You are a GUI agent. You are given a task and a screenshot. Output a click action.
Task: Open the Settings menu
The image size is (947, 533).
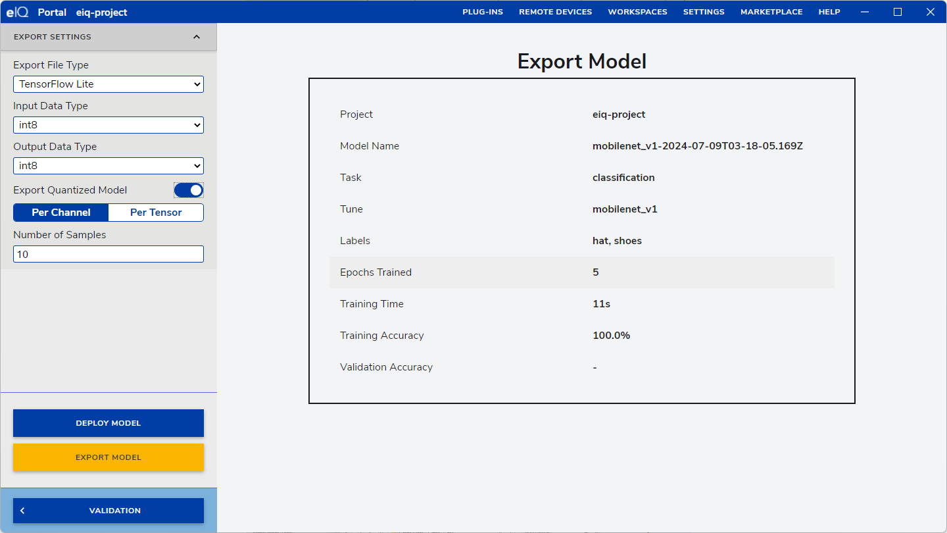point(704,12)
